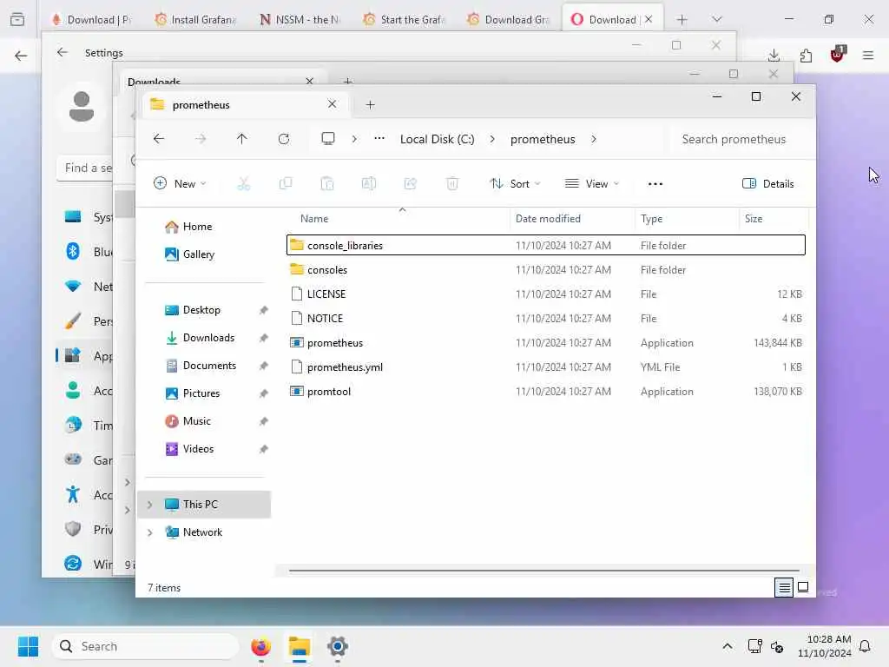Switch to Start the Grafana browser tab
The image size is (889, 667).
pos(405,19)
